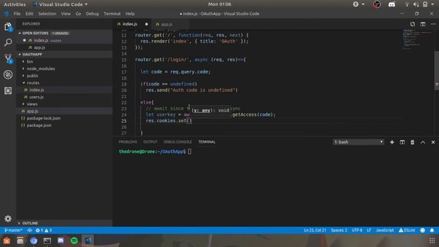Select app.js in Open Editors list
The width and height of the screenshot is (439, 247).
click(64, 47)
